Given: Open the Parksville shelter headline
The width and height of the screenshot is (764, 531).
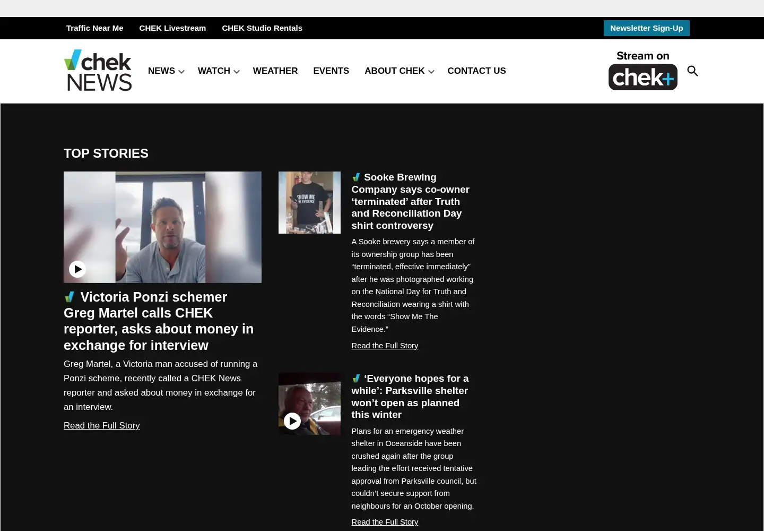Looking at the screenshot, I should pos(410,397).
